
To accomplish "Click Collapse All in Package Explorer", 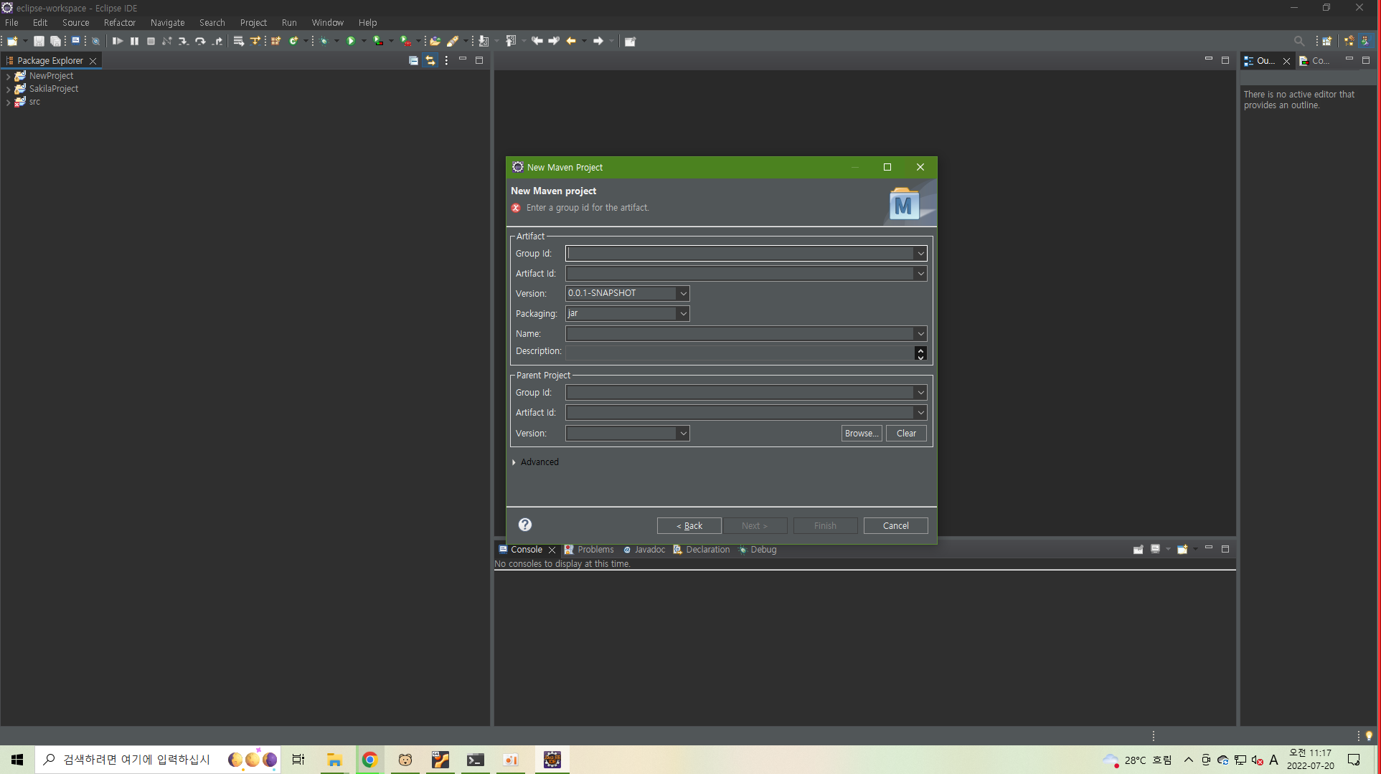I will [x=413, y=61].
